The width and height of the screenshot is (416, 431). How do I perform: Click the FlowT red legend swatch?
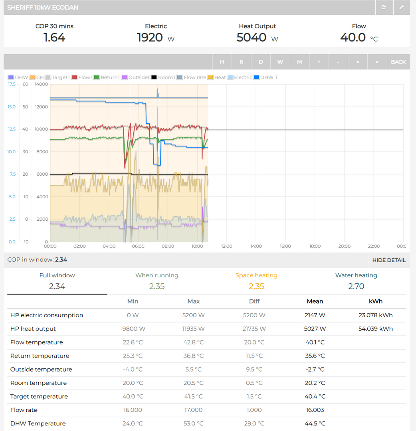[74, 77]
